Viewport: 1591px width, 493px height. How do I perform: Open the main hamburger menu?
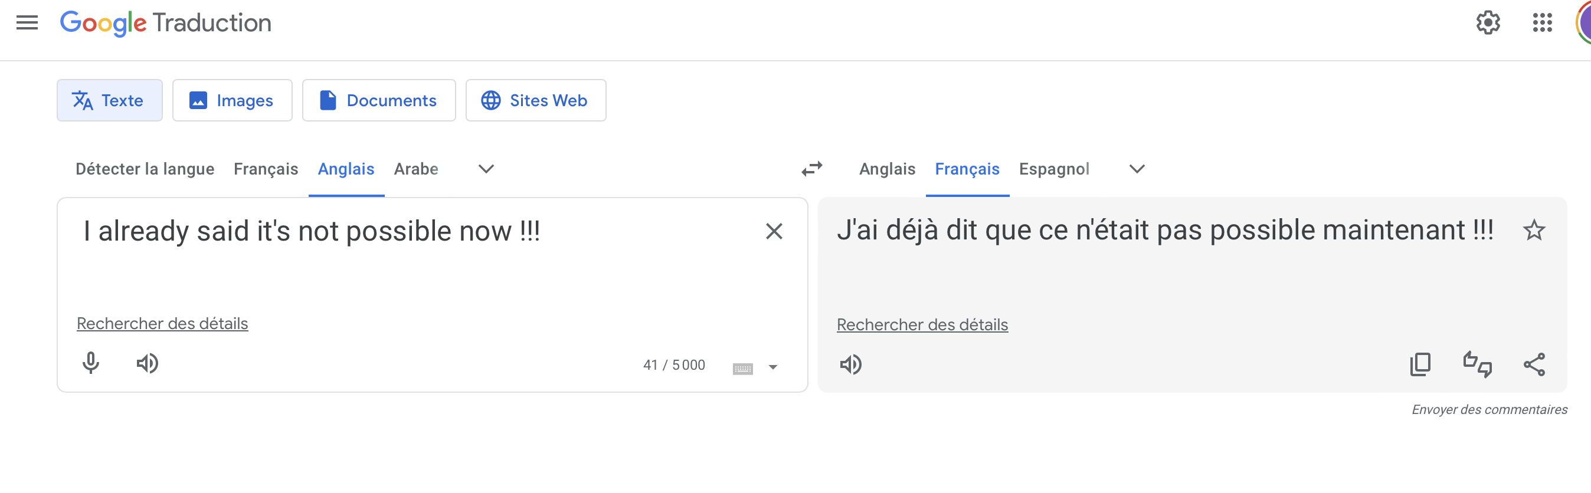point(27,23)
